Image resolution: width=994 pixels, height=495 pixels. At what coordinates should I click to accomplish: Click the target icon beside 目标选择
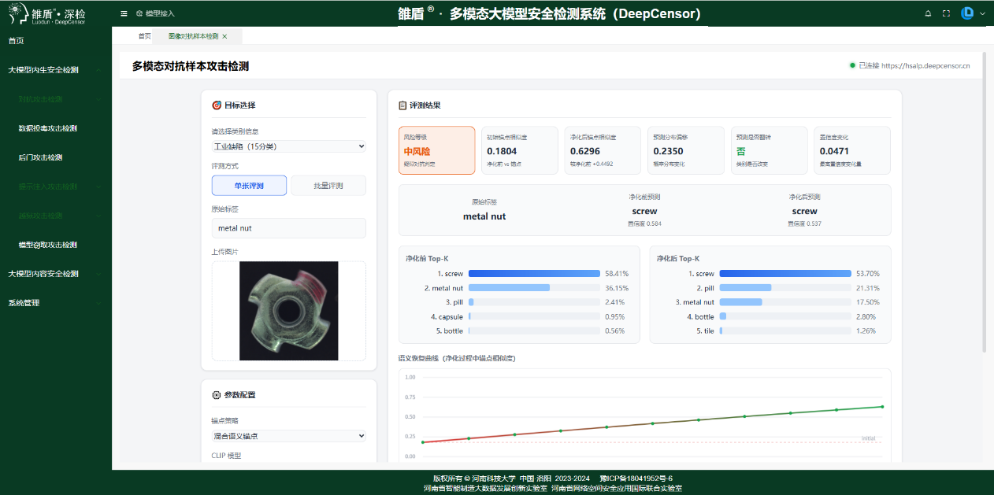tap(217, 105)
